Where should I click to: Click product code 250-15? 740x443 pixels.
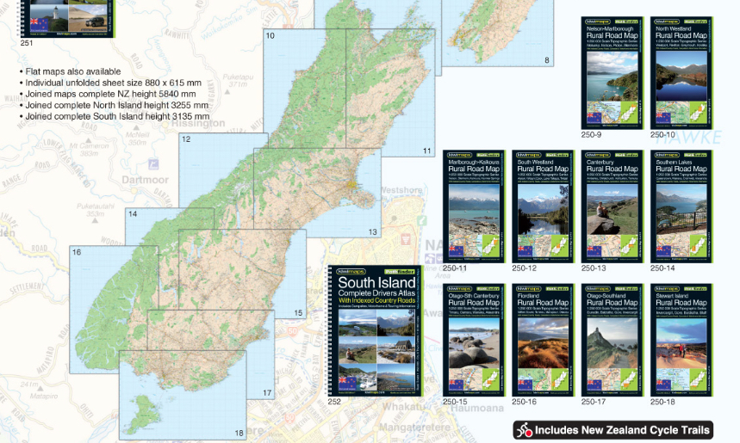tap(455, 402)
